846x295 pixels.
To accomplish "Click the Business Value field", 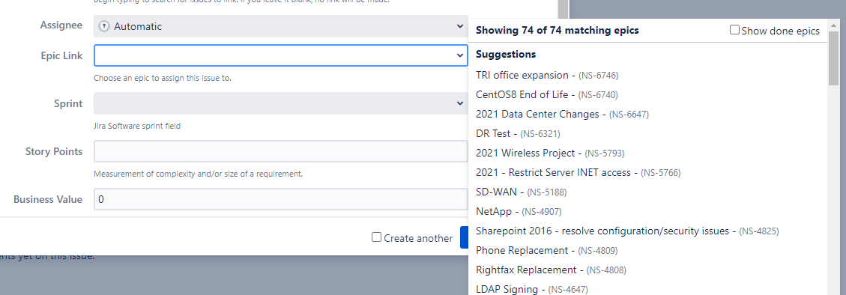I will [280, 199].
